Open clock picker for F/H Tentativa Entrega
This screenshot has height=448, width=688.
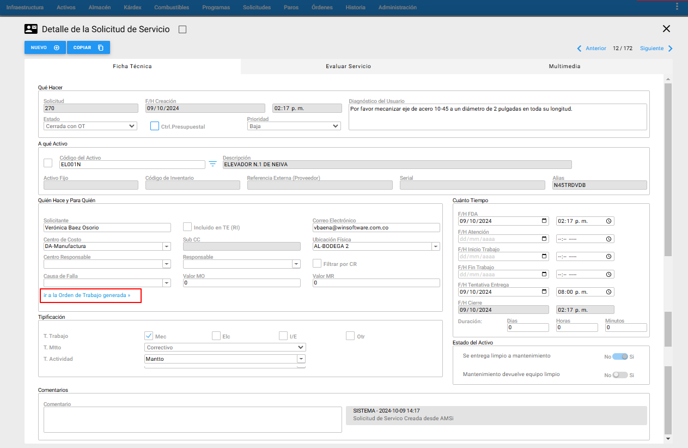click(x=609, y=292)
